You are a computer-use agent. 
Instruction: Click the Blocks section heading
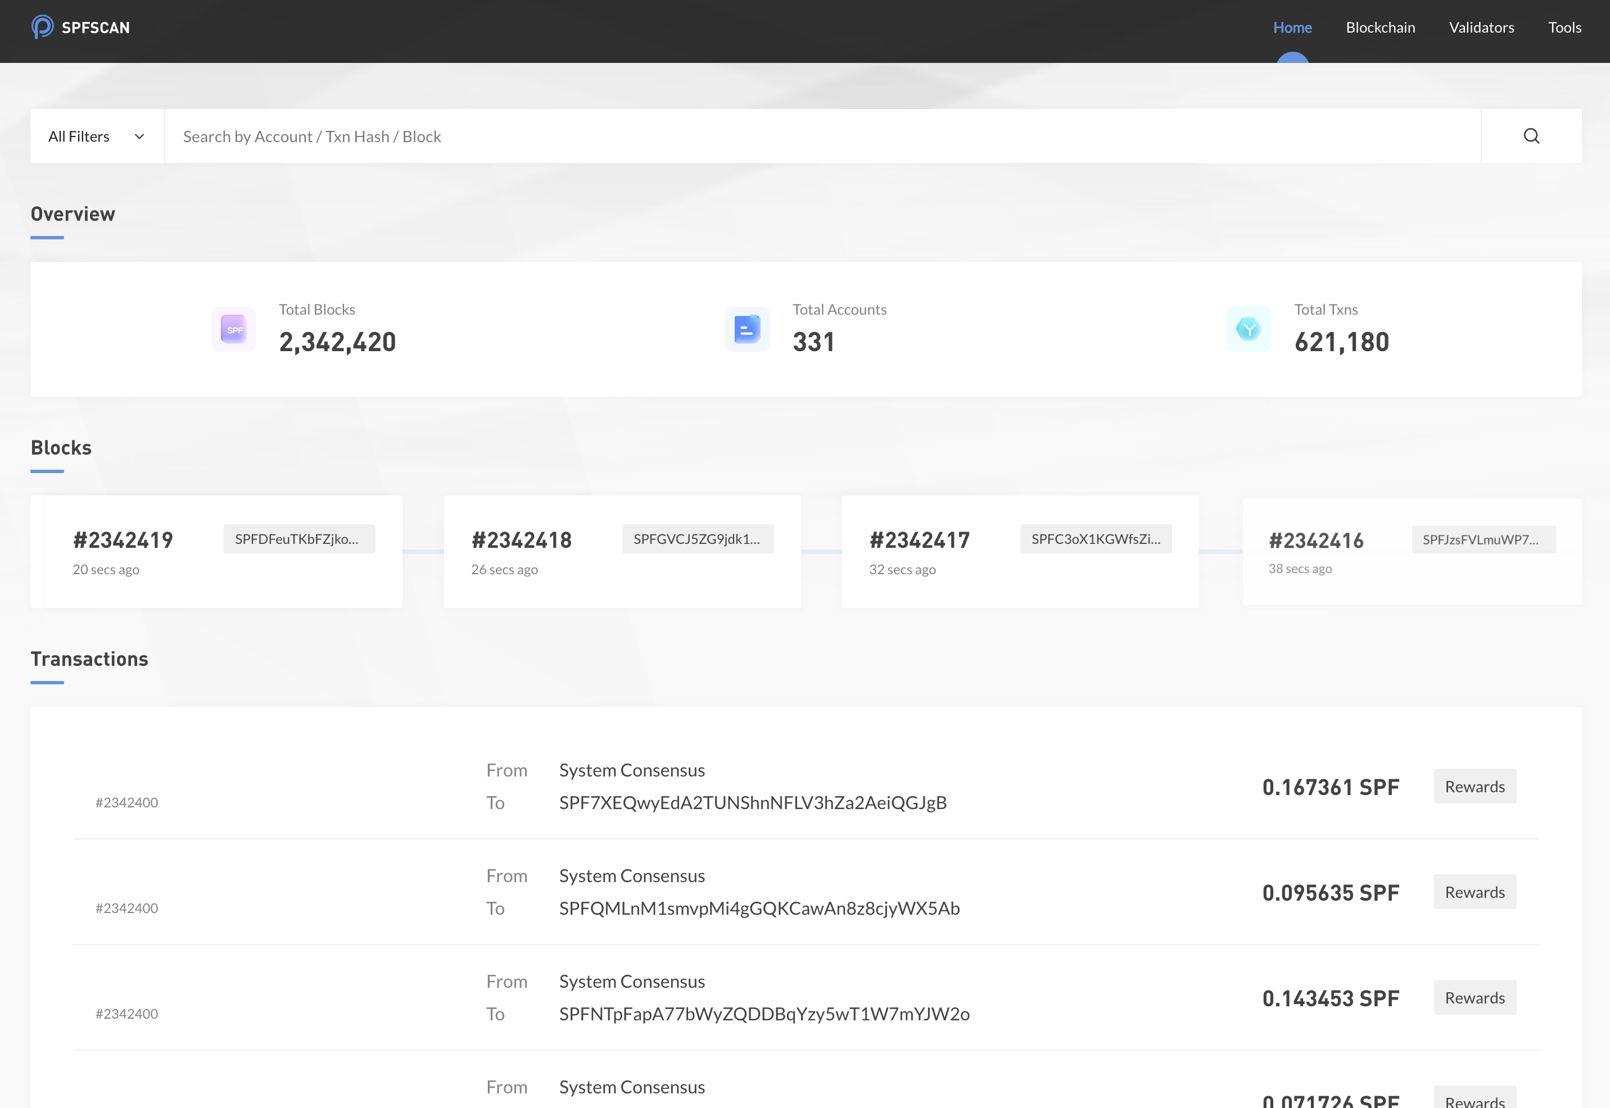tap(61, 448)
